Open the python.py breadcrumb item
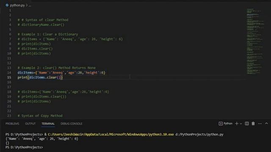The image size is (271, 152). (x=17, y=5)
